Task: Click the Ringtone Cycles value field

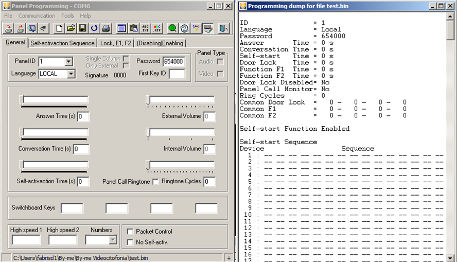Action: click(x=209, y=182)
